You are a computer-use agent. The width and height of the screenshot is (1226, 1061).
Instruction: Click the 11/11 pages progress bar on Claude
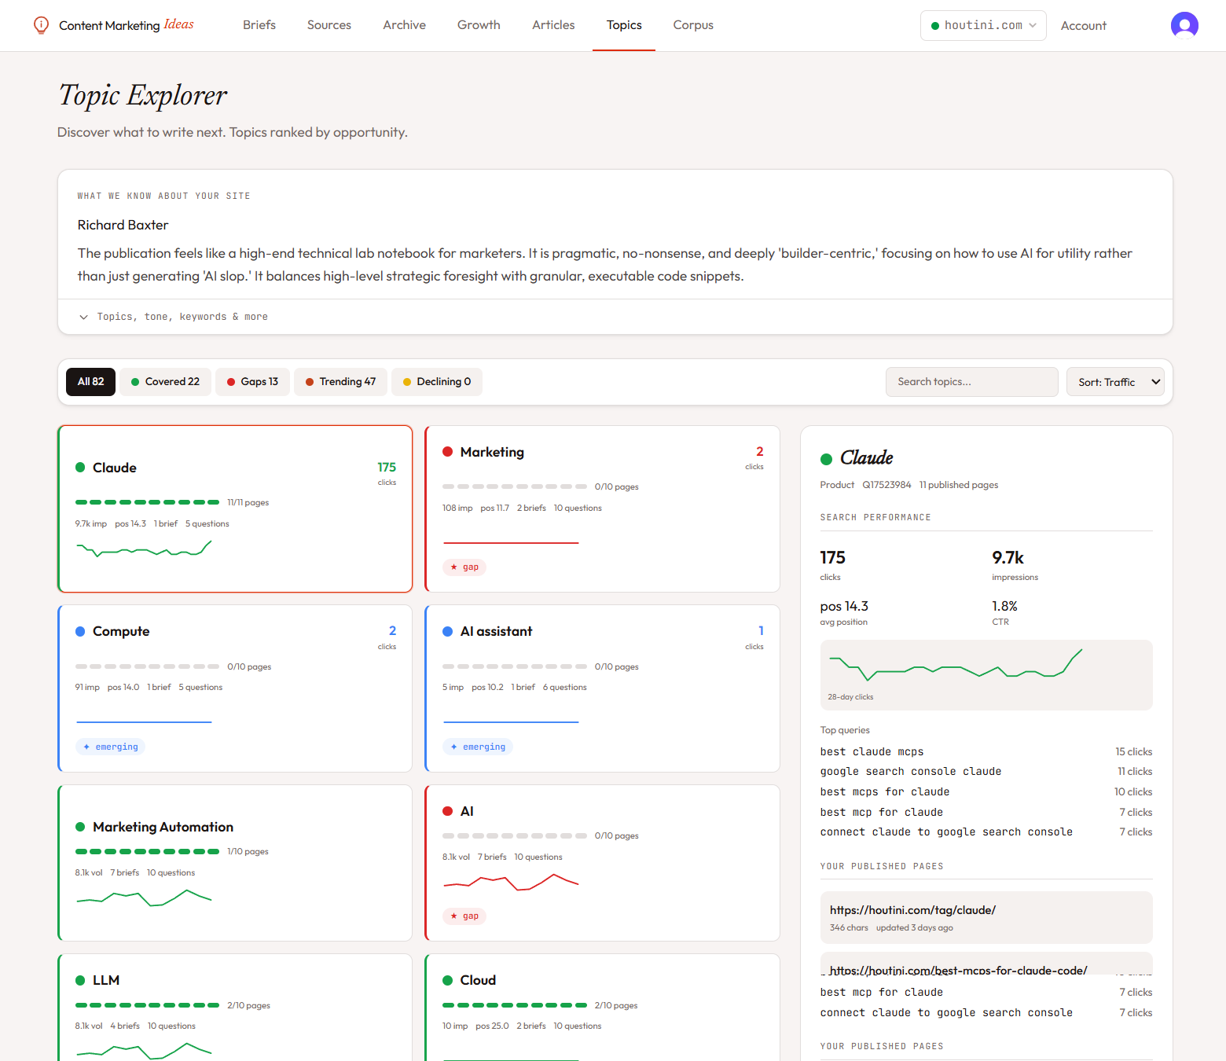pyautogui.click(x=147, y=501)
